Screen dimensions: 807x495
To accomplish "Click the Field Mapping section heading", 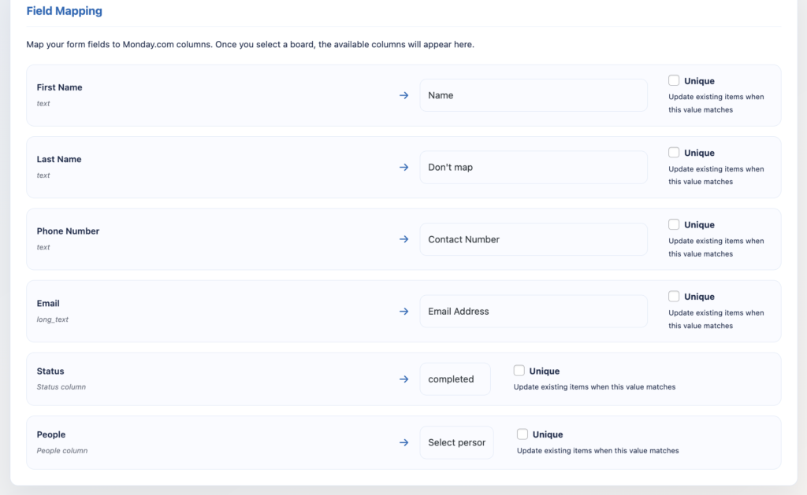I will coord(64,12).
